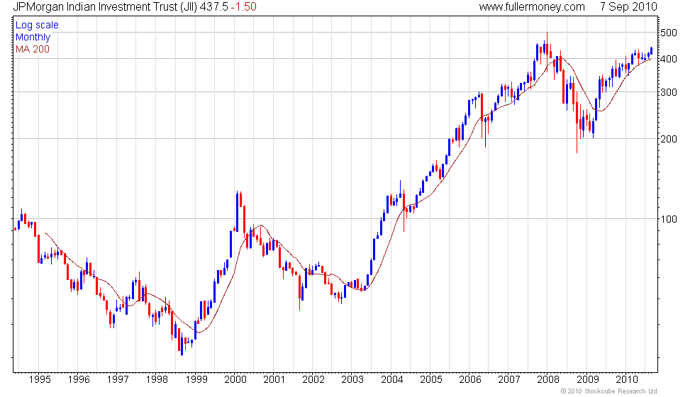
Task: Click the 2008 year label
Action: pyautogui.click(x=547, y=379)
